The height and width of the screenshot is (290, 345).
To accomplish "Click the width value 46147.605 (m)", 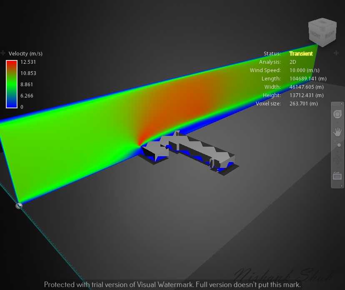I will click(307, 87).
